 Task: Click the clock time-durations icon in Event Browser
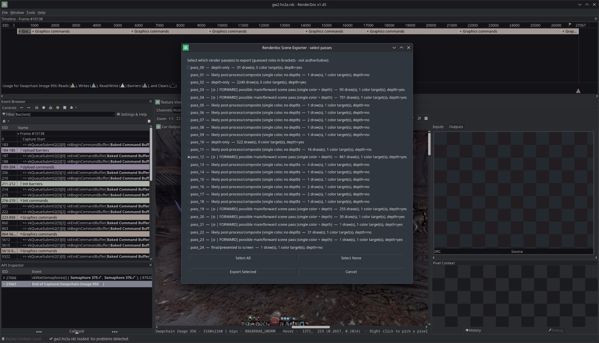(44, 108)
